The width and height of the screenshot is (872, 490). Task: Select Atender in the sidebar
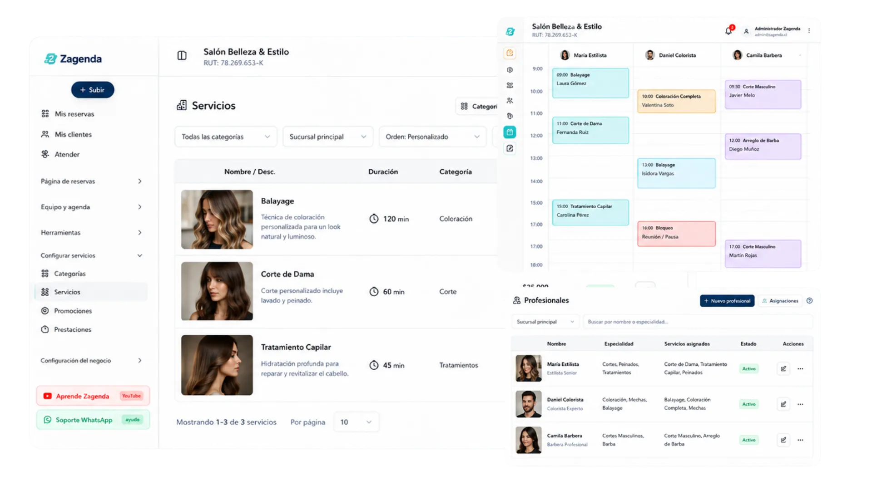(60, 154)
